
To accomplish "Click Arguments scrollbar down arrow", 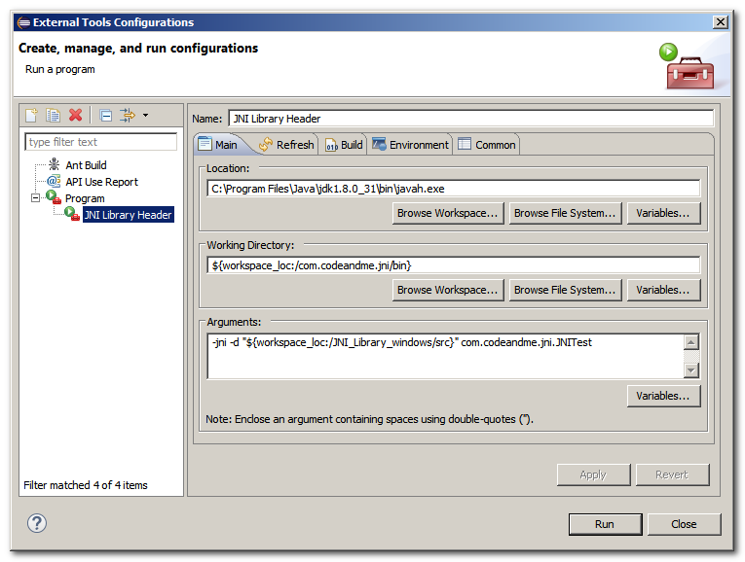I will (691, 370).
